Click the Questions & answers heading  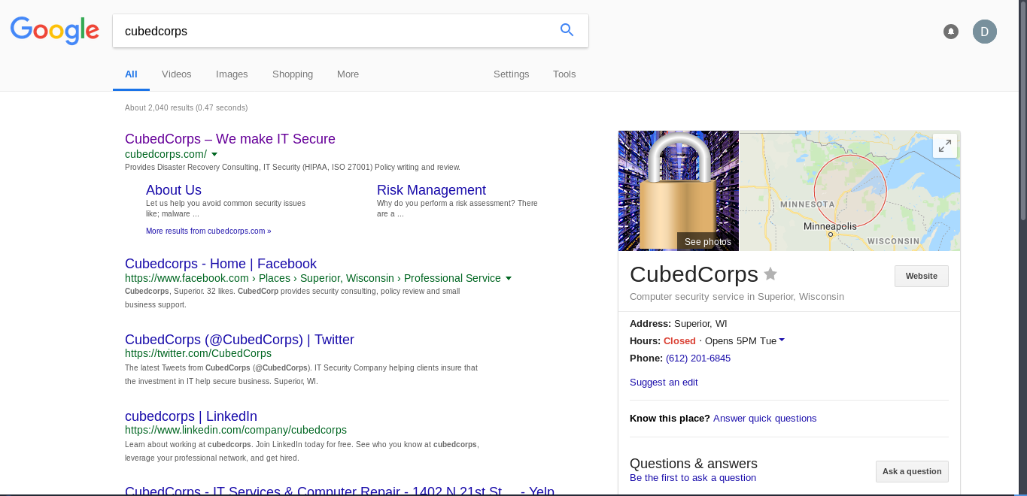pos(694,464)
